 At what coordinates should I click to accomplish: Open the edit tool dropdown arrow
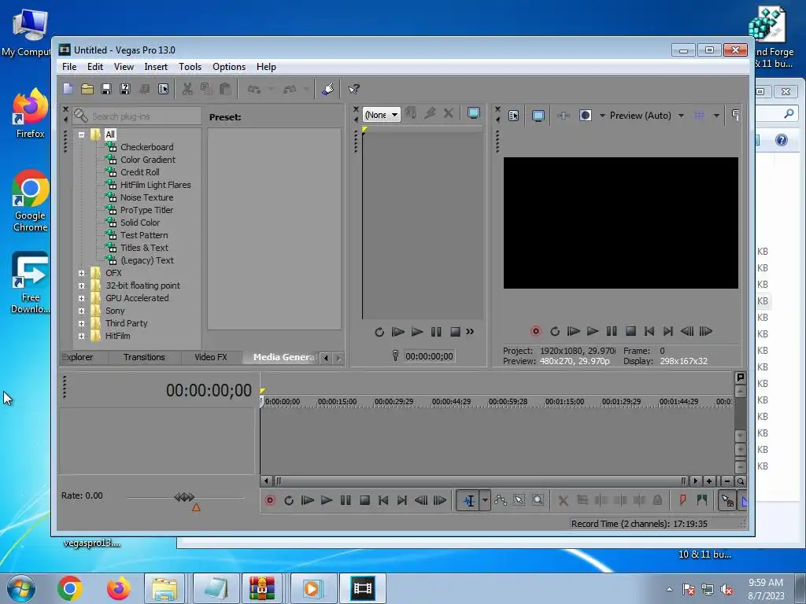click(x=485, y=500)
